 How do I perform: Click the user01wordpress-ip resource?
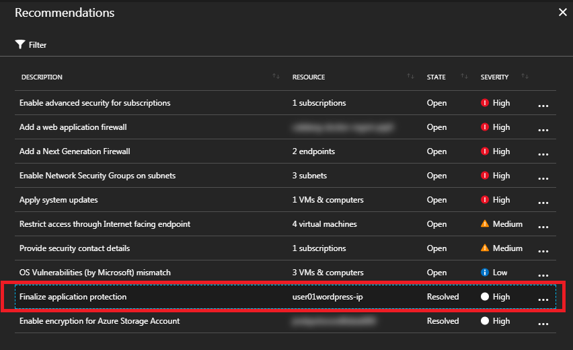(x=328, y=297)
